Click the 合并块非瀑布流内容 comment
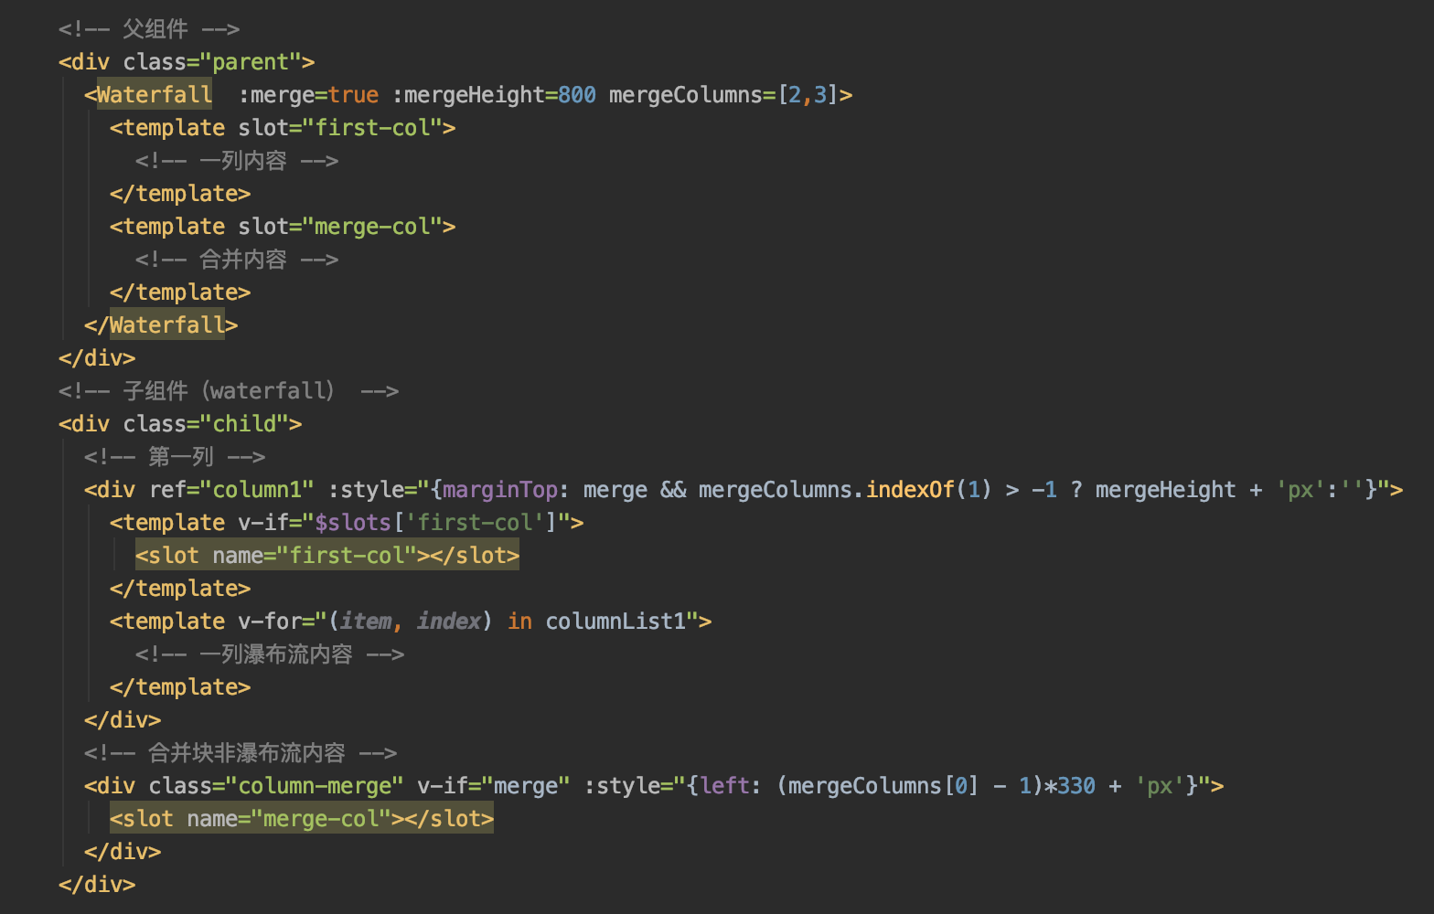1434x914 pixels. click(241, 753)
